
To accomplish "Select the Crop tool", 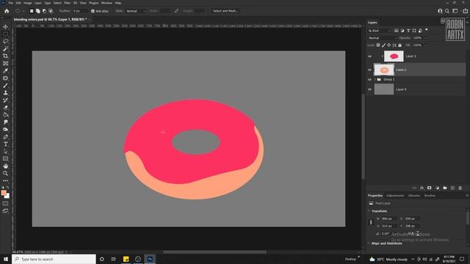I will pyautogui.click(x=5, y=56).
